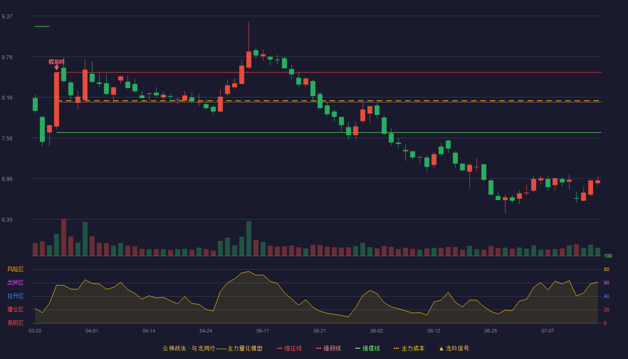Click the red dash icon beside 强压线
Viewport: 628px width, 359px height.
pyautogui.click(x=279, y=349)
